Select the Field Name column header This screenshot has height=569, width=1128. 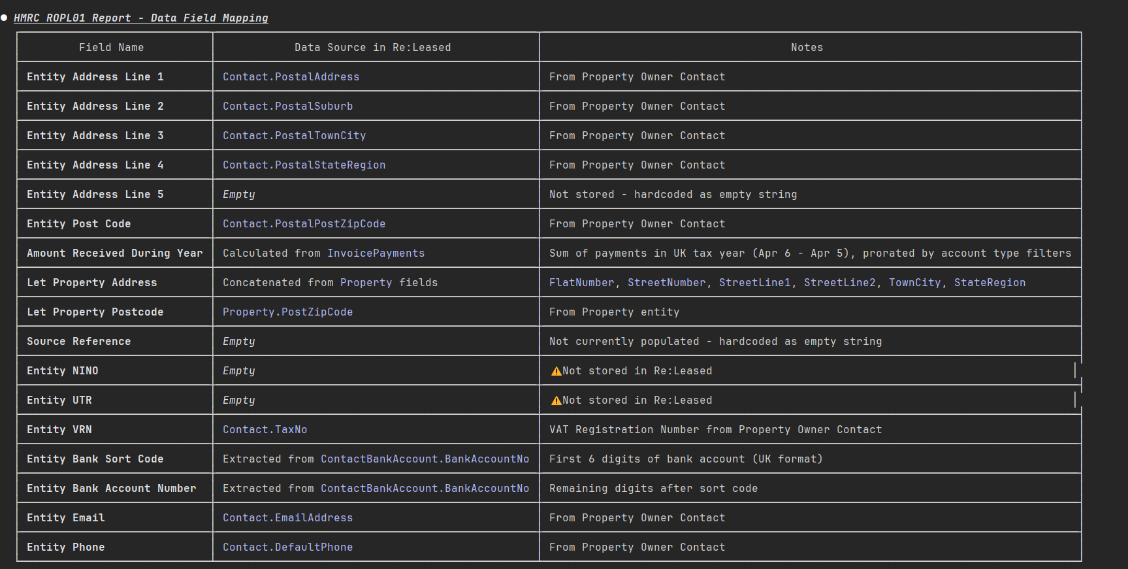pyautogui.click(x=111, y=48)
